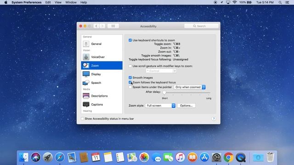Open accessibility help question mark button
The image size is (294, 165).
[x=214, y=119]
